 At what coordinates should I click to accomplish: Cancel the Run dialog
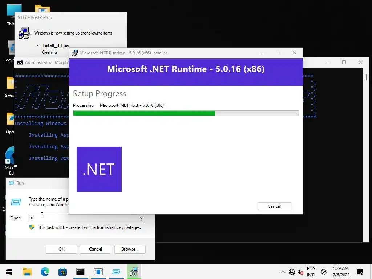(96, 249)
